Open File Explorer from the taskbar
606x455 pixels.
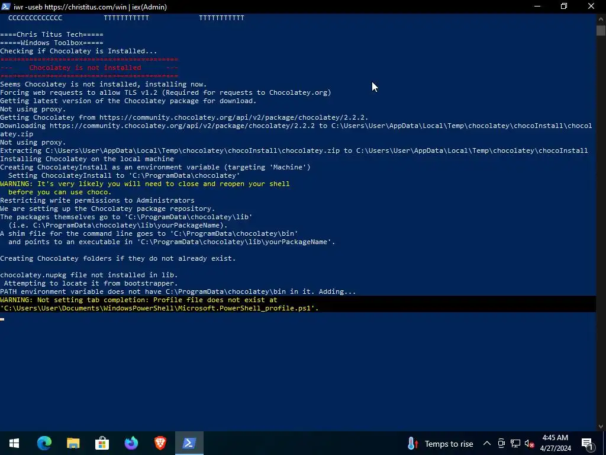[73, 443]
